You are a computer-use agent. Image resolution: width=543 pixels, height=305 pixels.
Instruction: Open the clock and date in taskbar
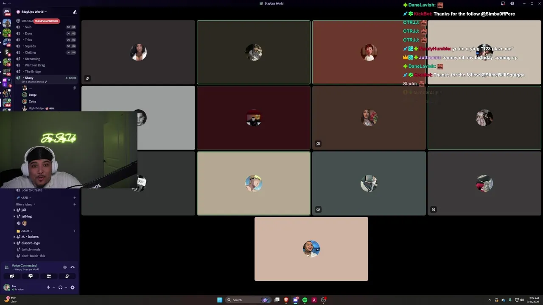tap(534, 300)
